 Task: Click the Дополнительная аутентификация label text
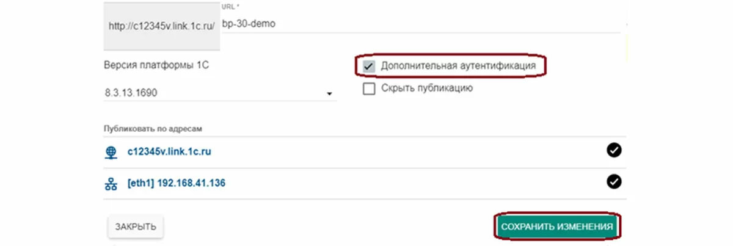coord(458,65)
